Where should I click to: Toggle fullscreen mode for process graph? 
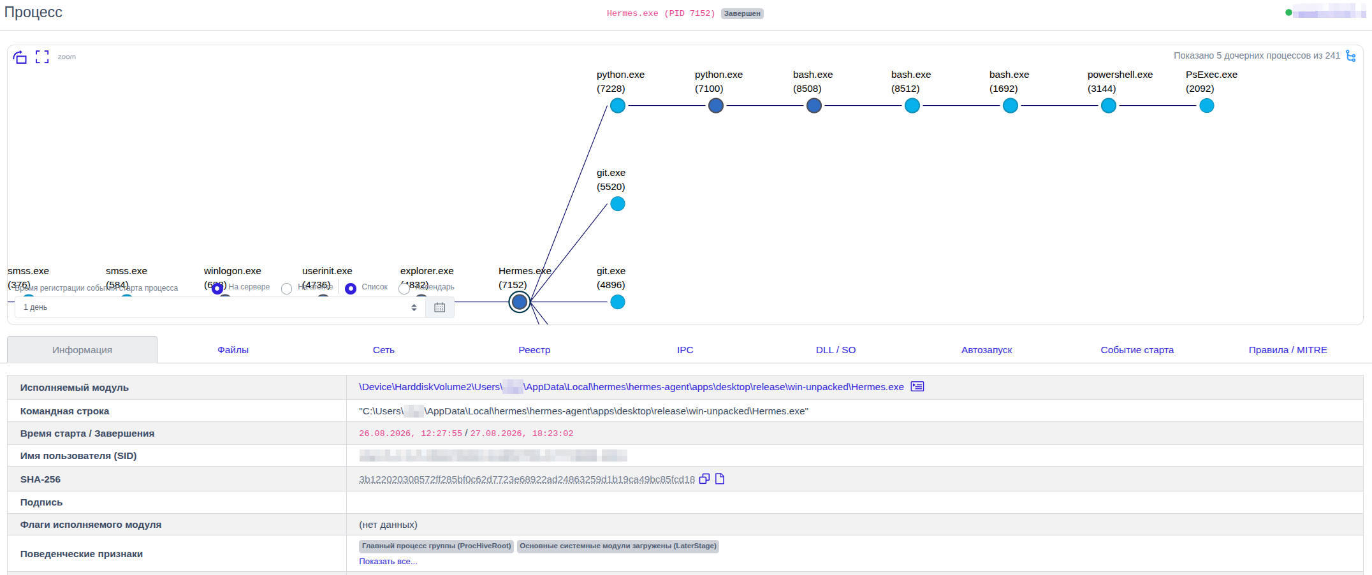coord(42,57)
